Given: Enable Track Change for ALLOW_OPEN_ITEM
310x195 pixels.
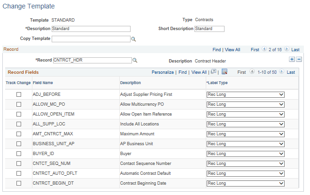Looking at the screenshot, I should 19,114.
